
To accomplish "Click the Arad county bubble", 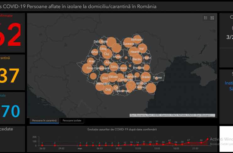I will point(92,61).
